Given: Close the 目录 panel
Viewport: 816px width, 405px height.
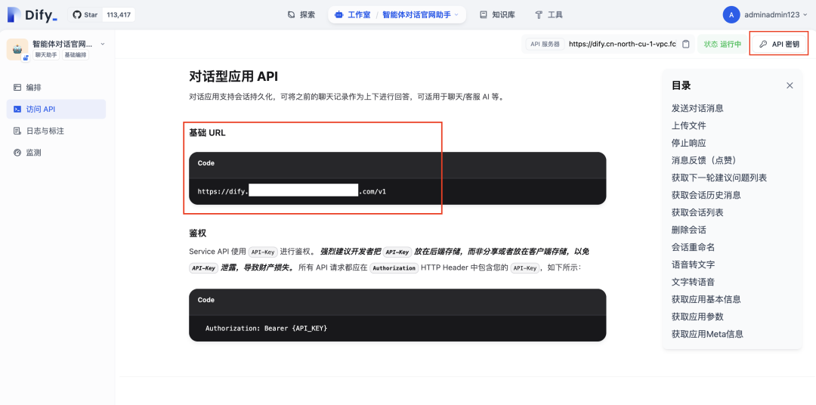Looking at the screenshot, I should point(790,85).
